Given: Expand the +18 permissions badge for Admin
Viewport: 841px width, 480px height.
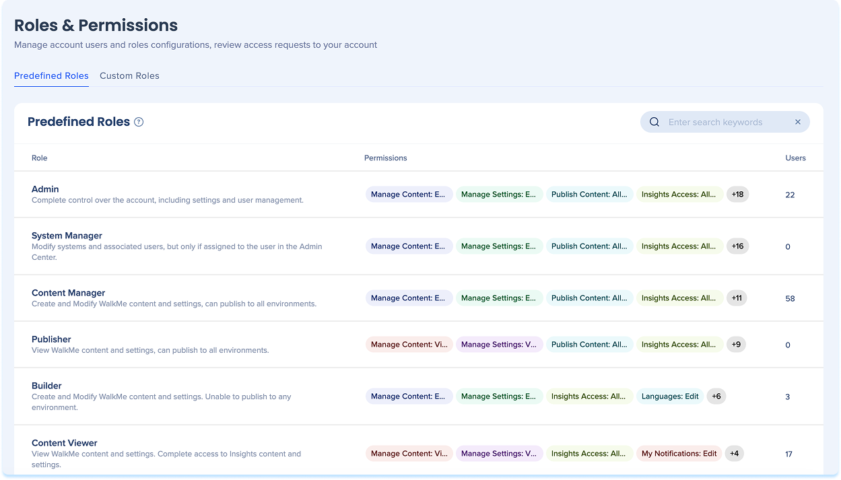Looking at the screenshot, I should tap(737, 195).
